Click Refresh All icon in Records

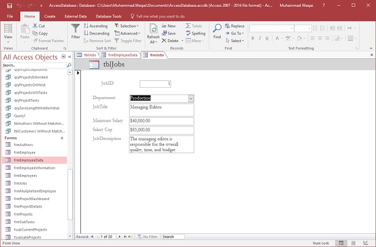click(x=154, y=29)
